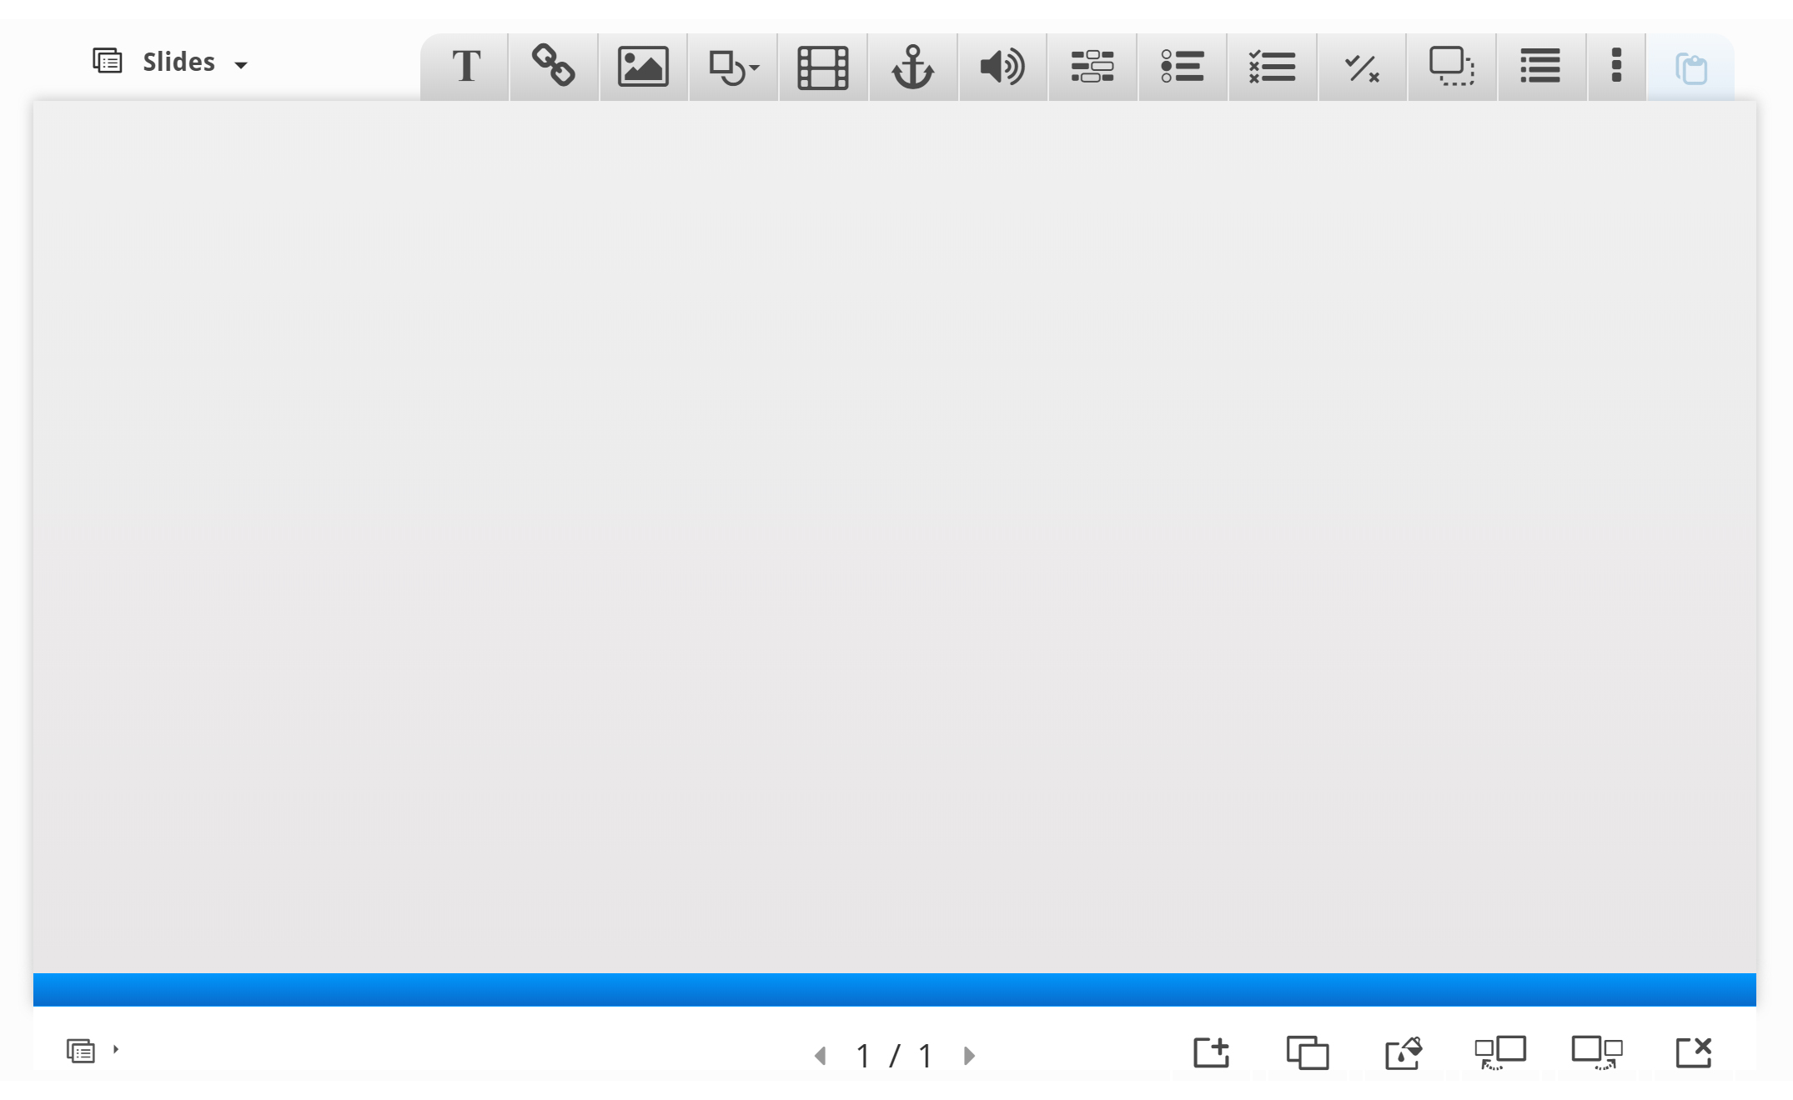1793x1100 pixels.
Task: Insert a Summary list element
Action: coord(1540,67)
